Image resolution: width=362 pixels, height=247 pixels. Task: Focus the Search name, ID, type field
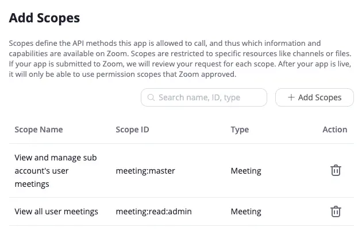(x=204, y=97)
